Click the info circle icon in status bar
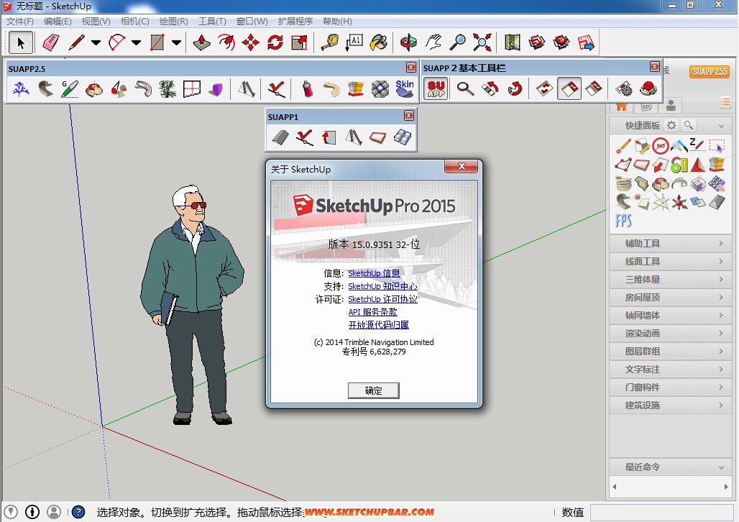739x522 pixels. click(32, 512)
